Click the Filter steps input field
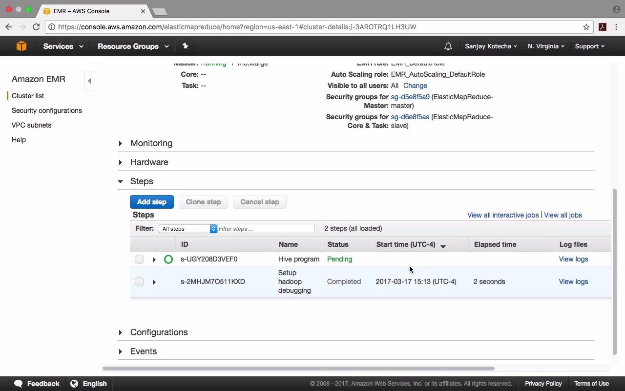625x391 pixels. tap(266, 229)
